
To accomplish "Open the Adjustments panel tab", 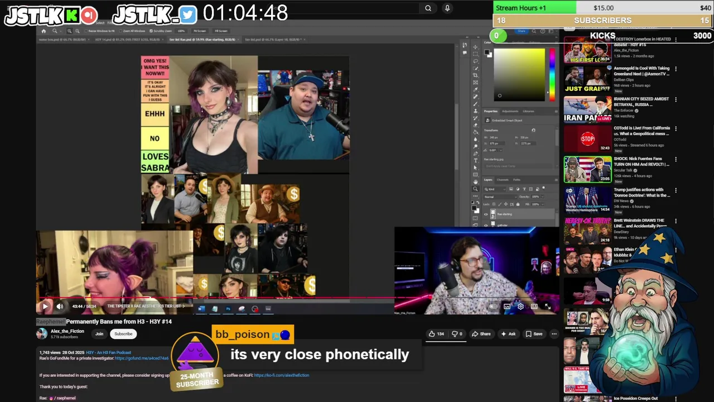I will 510,111.
